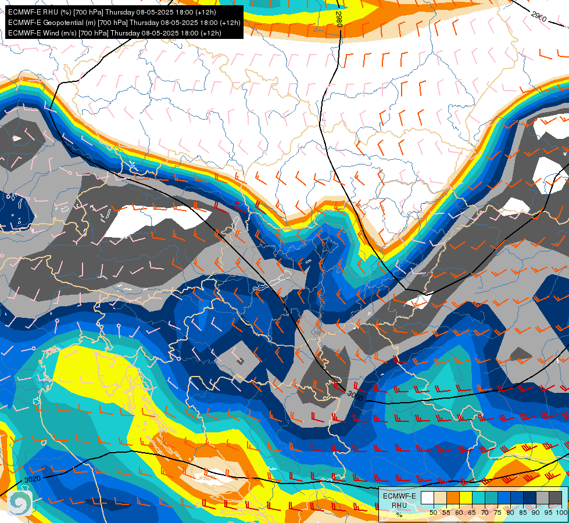Click the legend value 85
Screen dimensions: 569x523
pyautogui.click(x=523, y=513)
